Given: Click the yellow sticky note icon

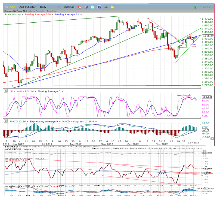Looking at the screenshot, I should tap(112, 7).
